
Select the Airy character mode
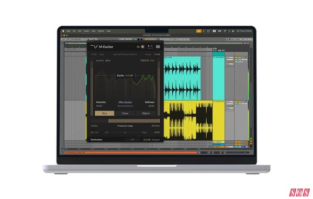(x=104, y=113)
